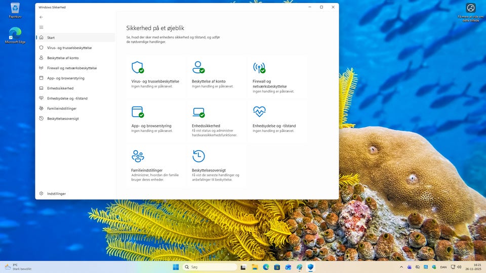Screen dimensions: 486x273
Task: Open the Windows Start menu button
Action: (175, 267)
